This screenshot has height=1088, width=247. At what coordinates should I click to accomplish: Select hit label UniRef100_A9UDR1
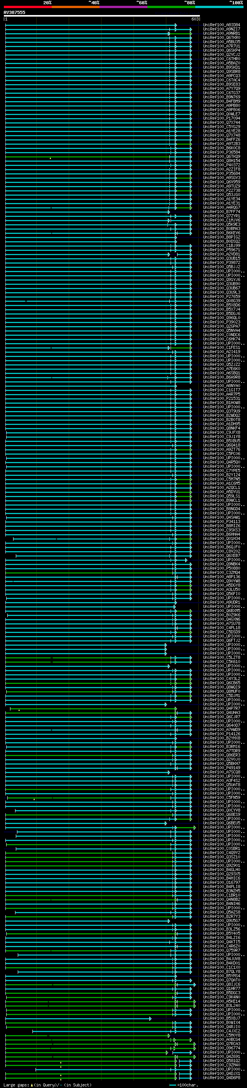pyautogui.click(x=222, y=602)
